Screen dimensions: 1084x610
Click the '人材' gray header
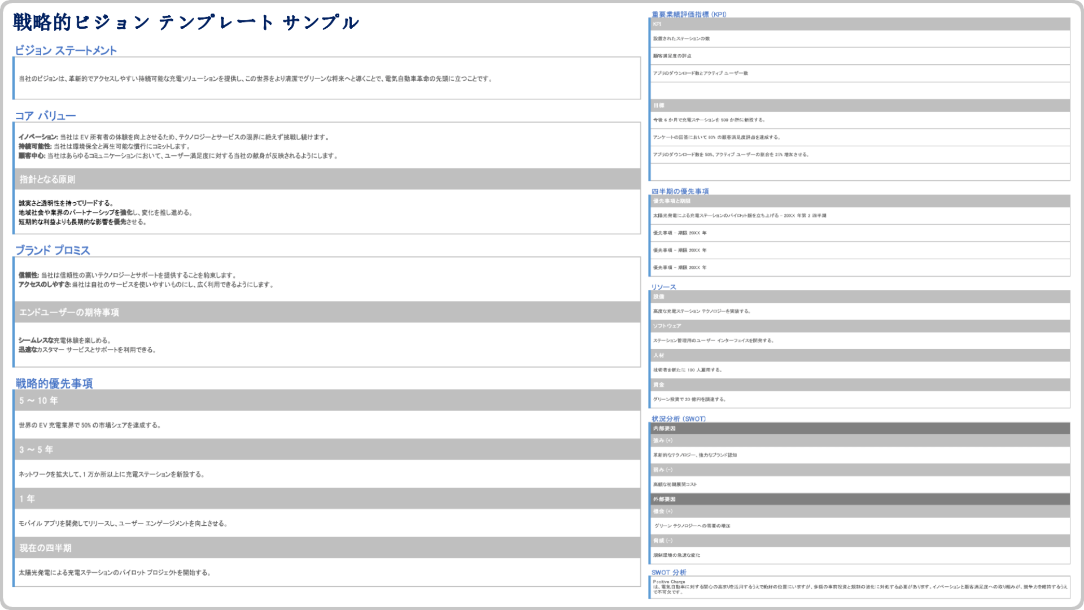click(x=860, y=355)
